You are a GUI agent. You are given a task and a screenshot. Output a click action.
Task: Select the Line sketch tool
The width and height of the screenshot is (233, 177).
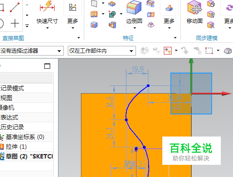point(15,7)
